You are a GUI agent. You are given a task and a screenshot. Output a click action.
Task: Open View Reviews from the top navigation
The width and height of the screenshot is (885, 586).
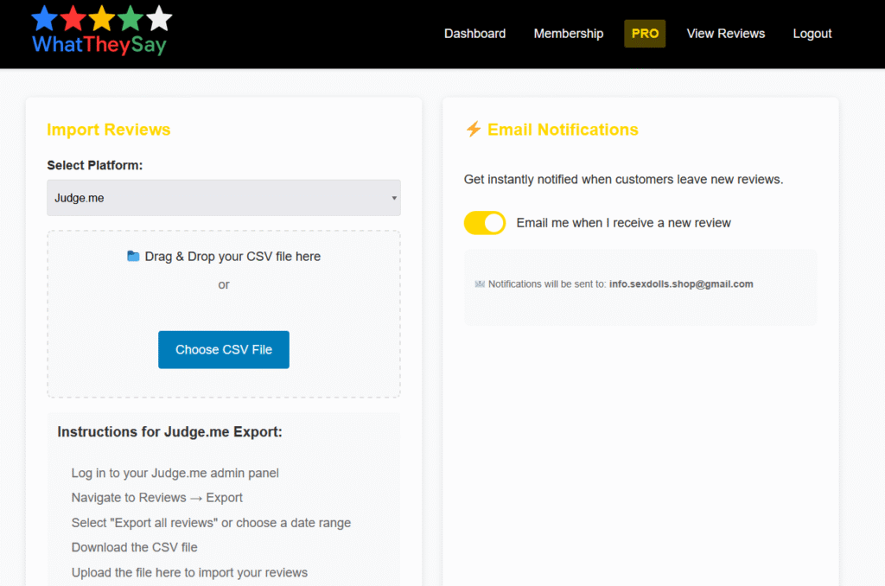(x=725, y=34)
